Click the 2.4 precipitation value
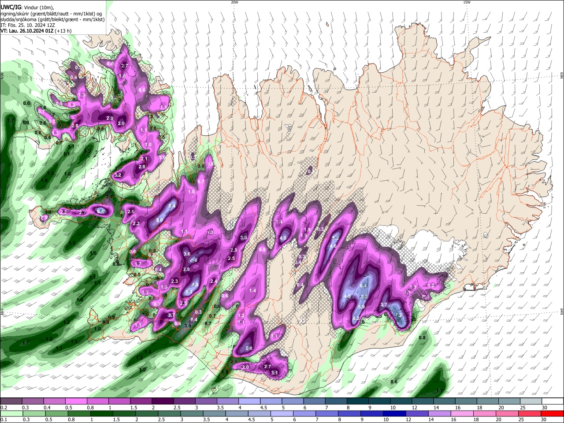The width and height of the screenshot is (564, 423). 214,281
